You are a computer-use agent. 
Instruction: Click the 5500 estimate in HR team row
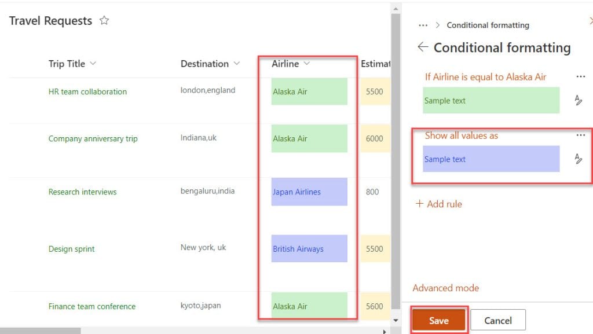[x=375, y=91]
